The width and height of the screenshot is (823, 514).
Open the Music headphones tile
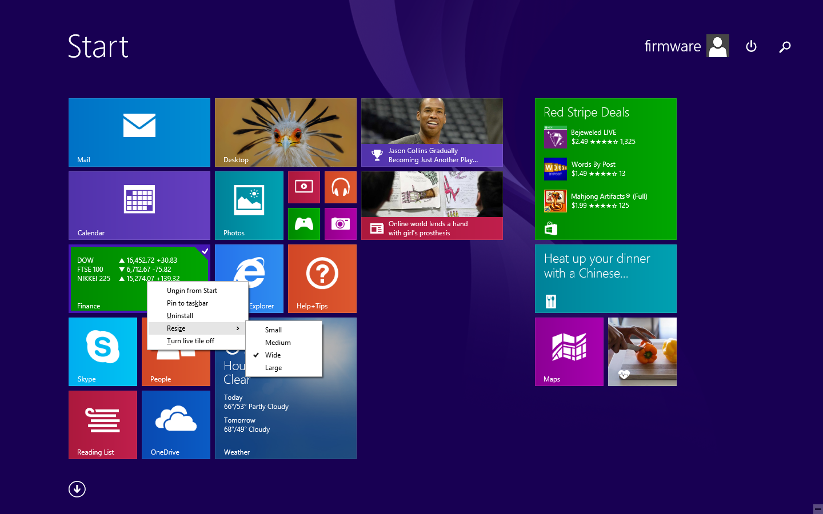click(x=341, y=187)
